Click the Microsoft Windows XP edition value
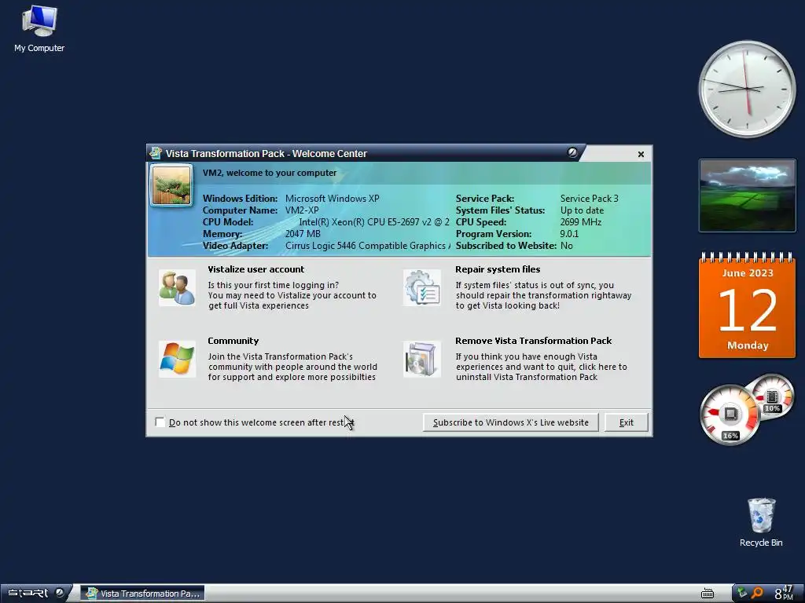The image size is (805, 603). [x=333, y=199]
